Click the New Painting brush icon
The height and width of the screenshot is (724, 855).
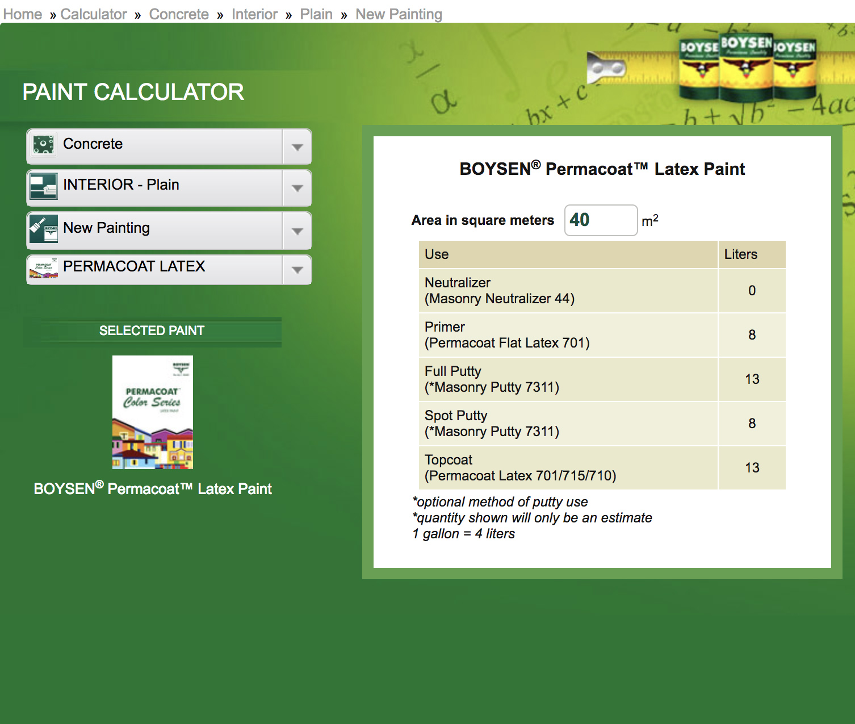tap(44, 229)
